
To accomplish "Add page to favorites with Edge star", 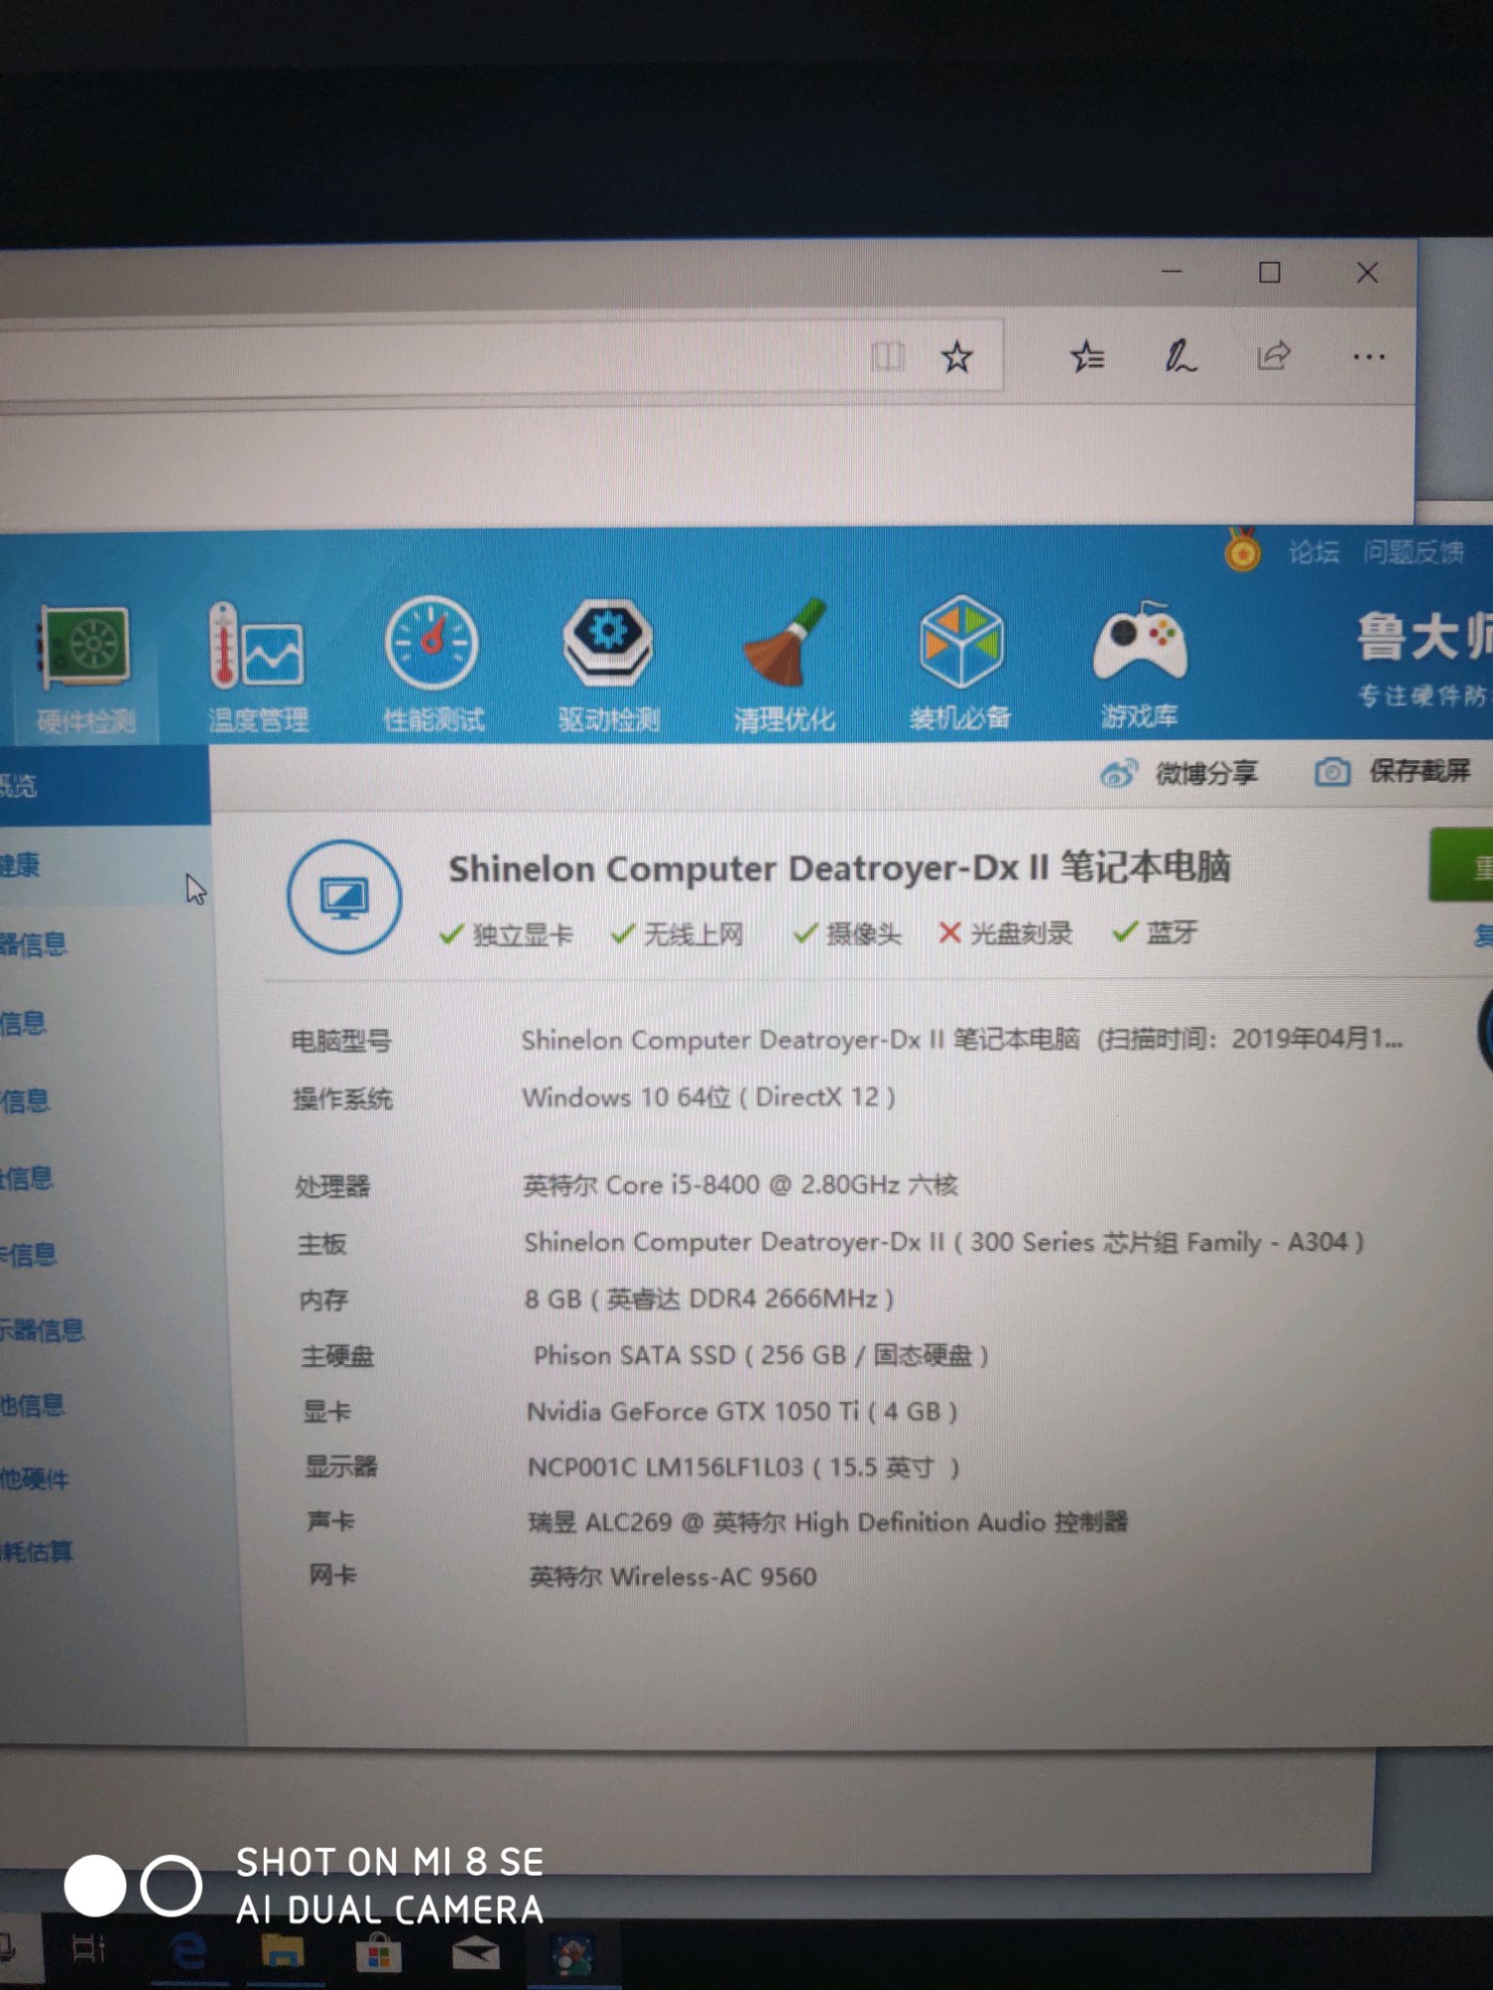I will tap(957, 356).
